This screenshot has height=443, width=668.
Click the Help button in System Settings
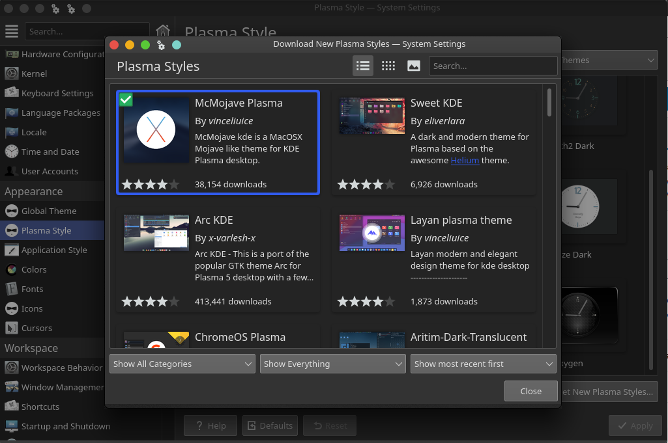coord(211,425)
